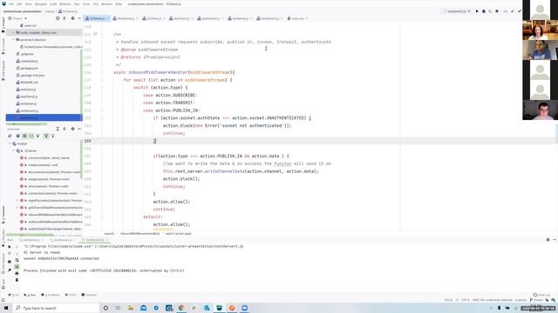Screen dimensions: 558x313
Task: Open the Refactor menu
Action: point(65,3)
